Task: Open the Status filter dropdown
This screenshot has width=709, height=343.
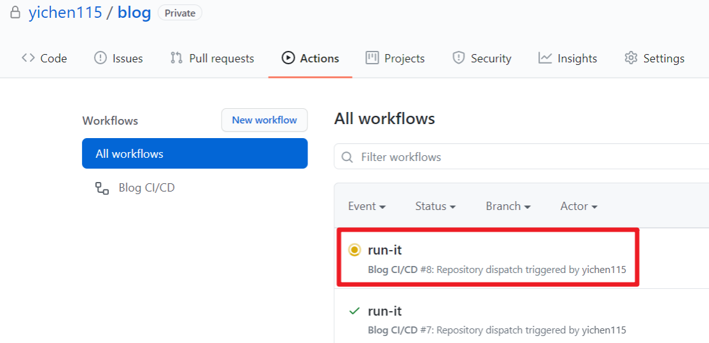Action: tap(435, 206)
